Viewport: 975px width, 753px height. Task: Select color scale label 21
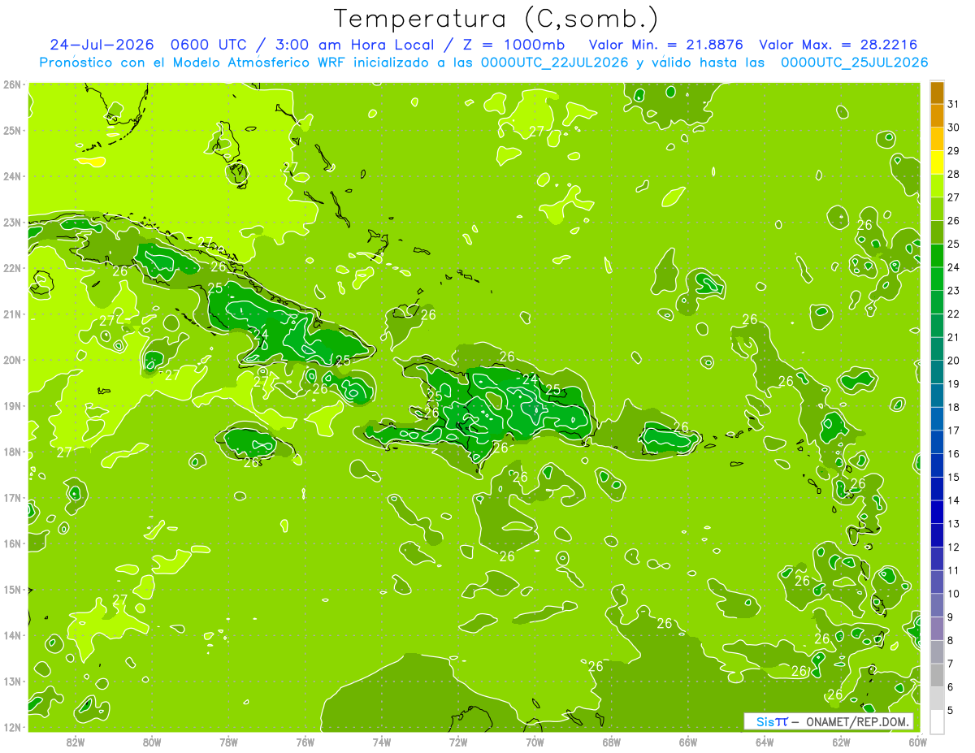tap(953, 337)
